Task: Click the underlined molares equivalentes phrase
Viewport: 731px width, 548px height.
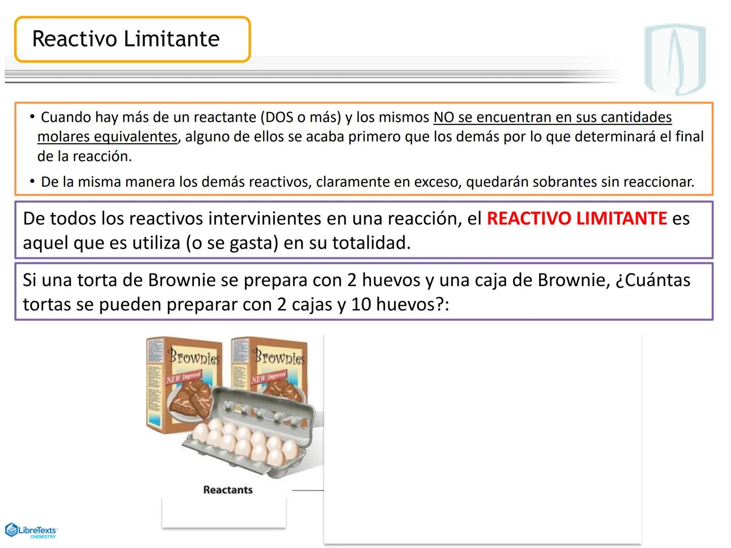Action: pyautogui.click(x=107, y=136)
